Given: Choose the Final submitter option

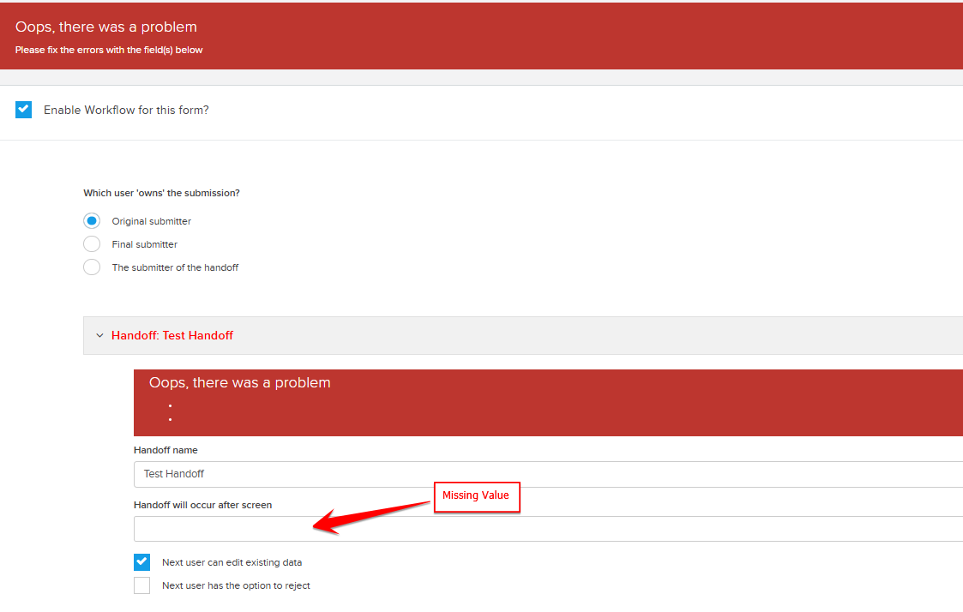Looking at the screenshot, I should click(x=92, y=244).
